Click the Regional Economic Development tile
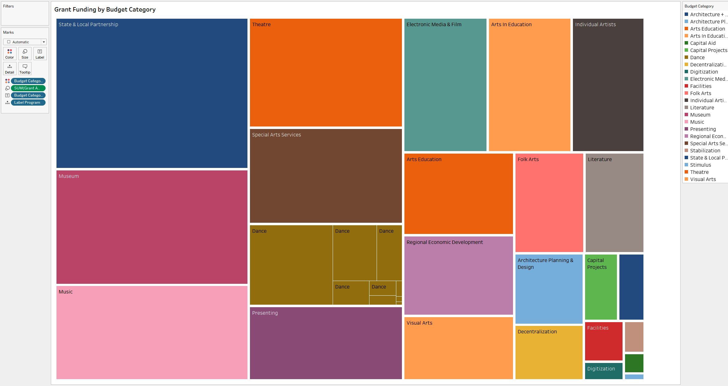 pyautogui.click(x=459, y=275)
